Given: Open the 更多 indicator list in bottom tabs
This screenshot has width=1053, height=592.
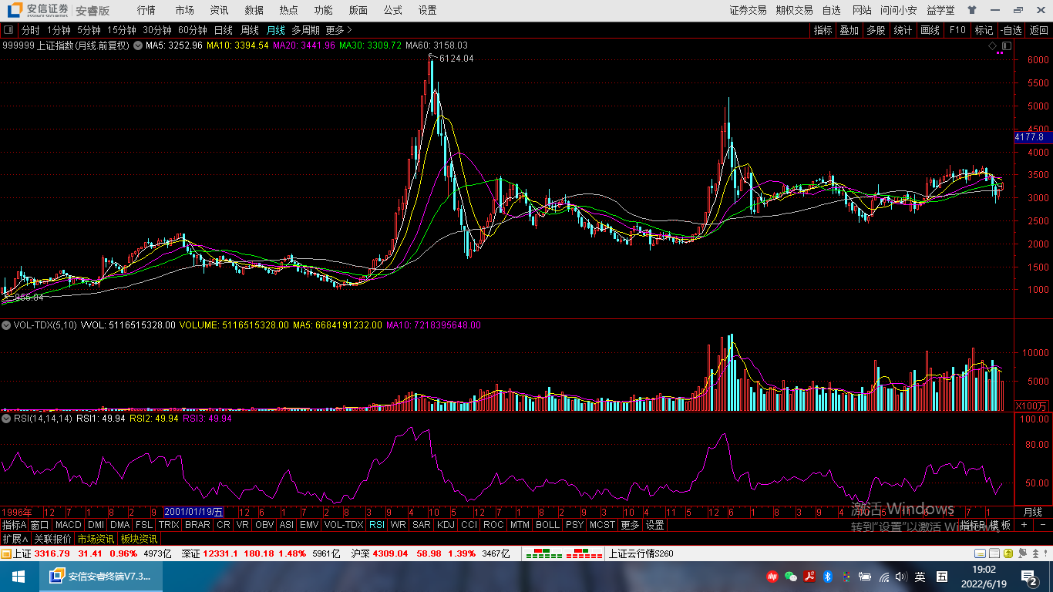Looking at the screenshot, I should coord(630,525).
